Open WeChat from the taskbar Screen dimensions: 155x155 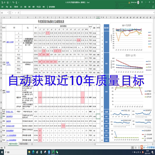coord(57,152)
